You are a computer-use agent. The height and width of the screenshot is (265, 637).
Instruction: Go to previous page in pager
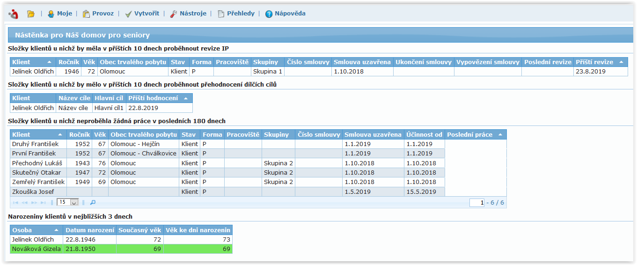[x=25, y=202]
